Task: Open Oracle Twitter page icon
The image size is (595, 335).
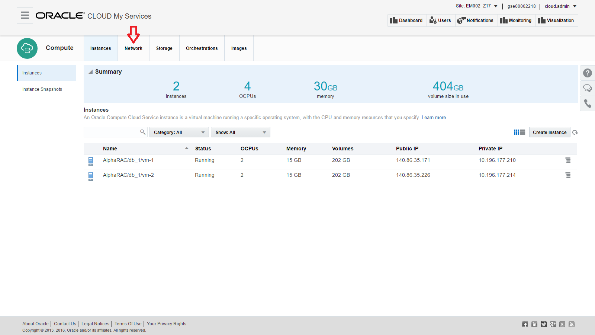Action: [544, 324]
